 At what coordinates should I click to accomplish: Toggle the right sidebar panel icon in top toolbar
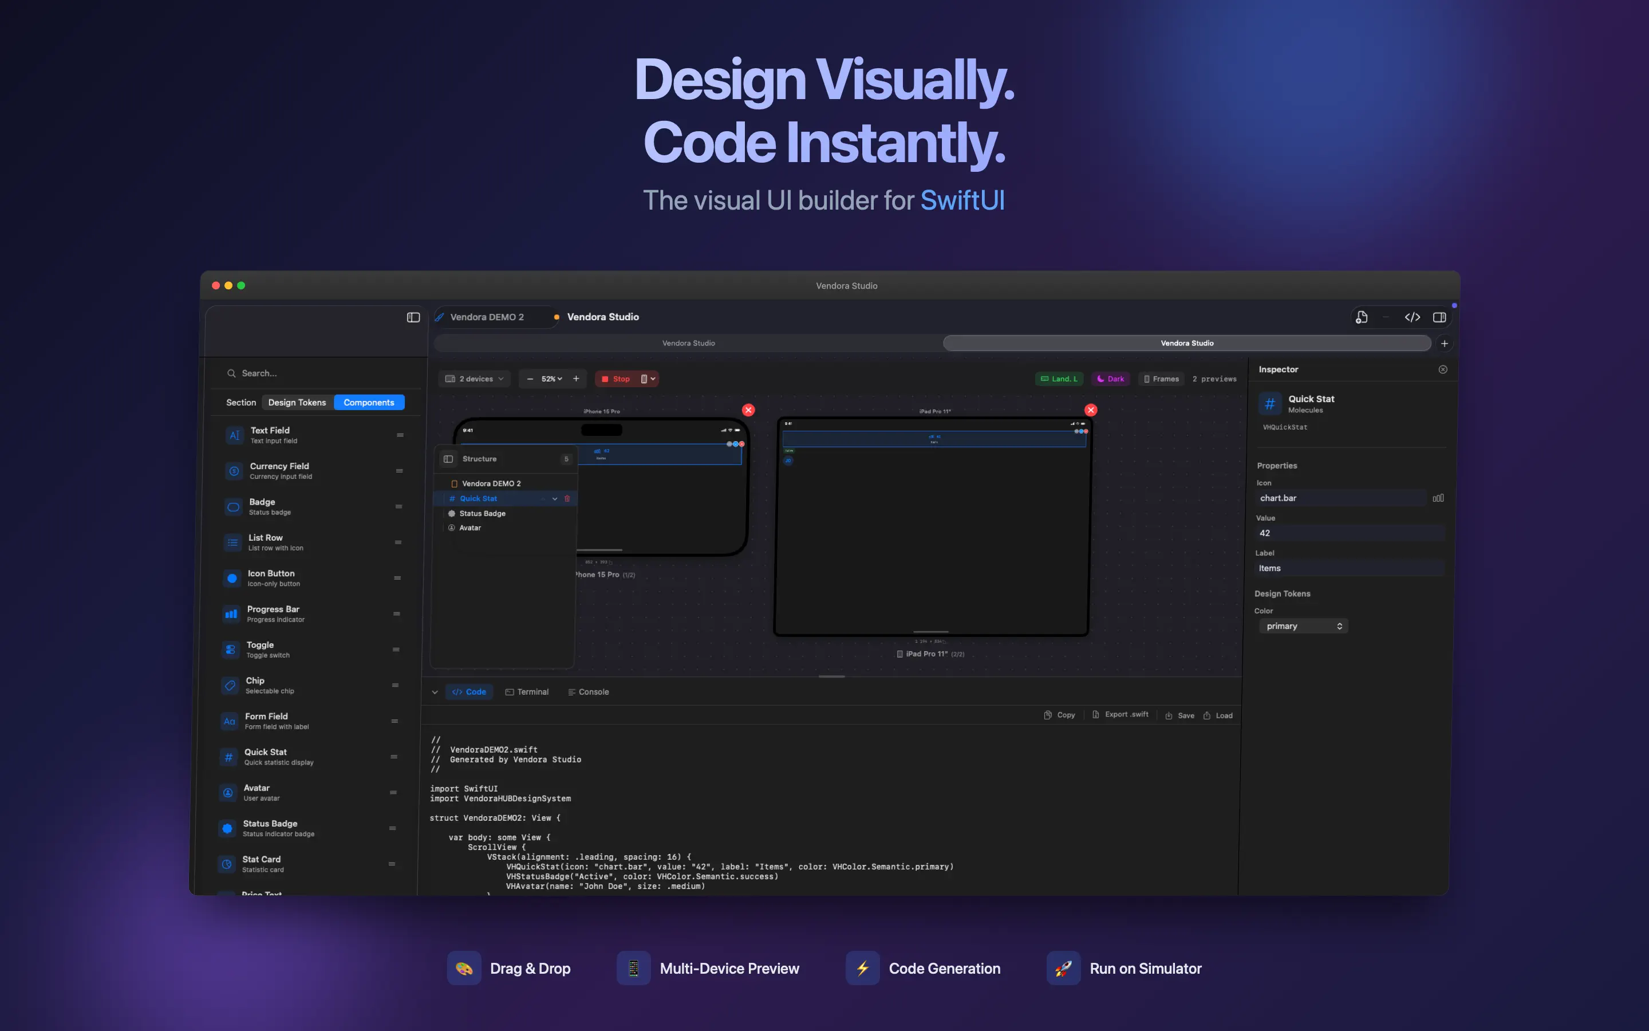pyautogui.click(x=1439, y=316)
